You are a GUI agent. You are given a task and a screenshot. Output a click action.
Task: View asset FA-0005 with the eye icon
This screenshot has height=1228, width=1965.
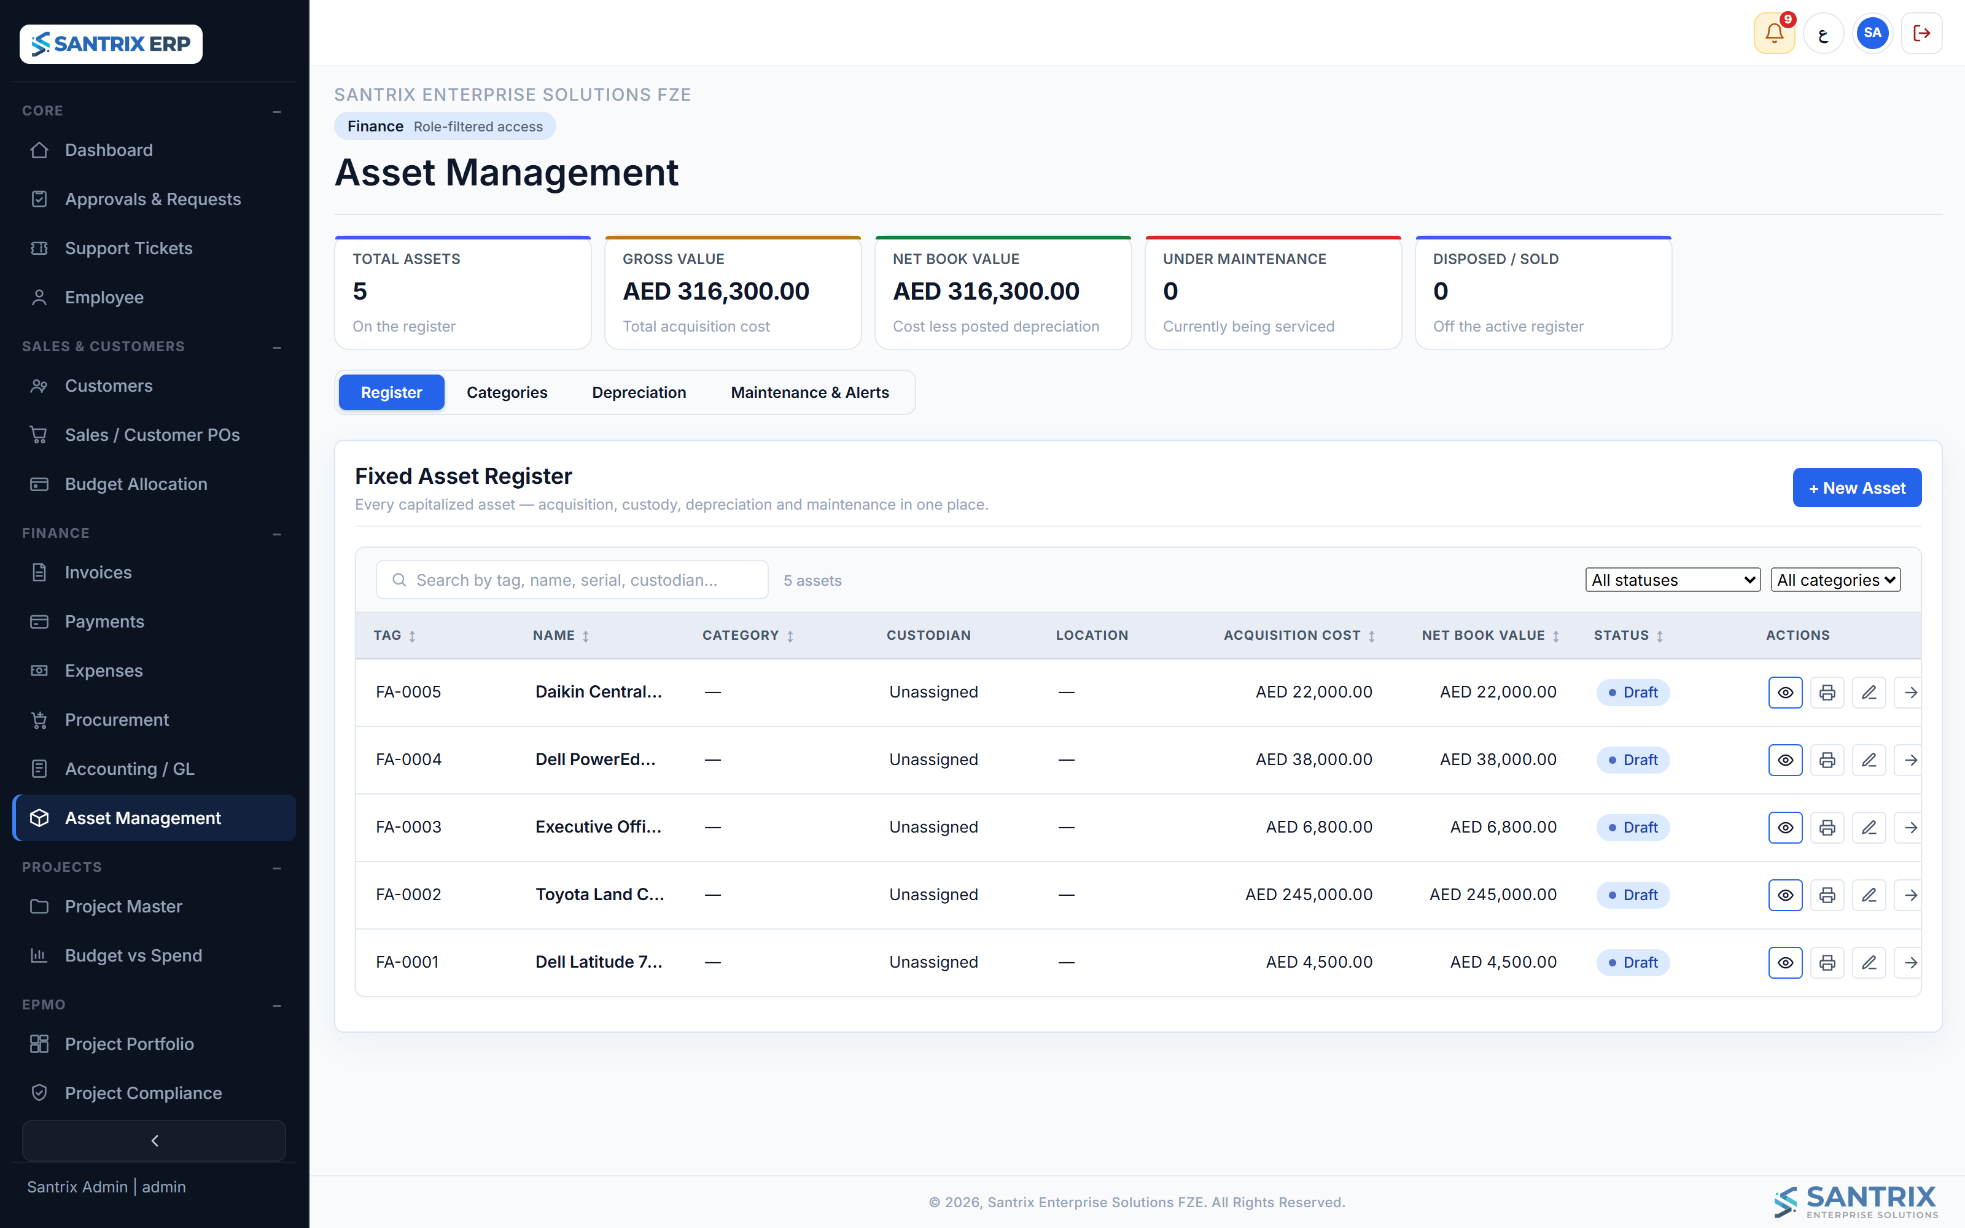point(1784,692)
